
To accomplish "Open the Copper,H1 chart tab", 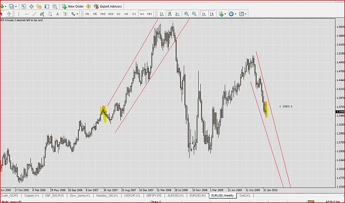I will (x=31, y=195).
